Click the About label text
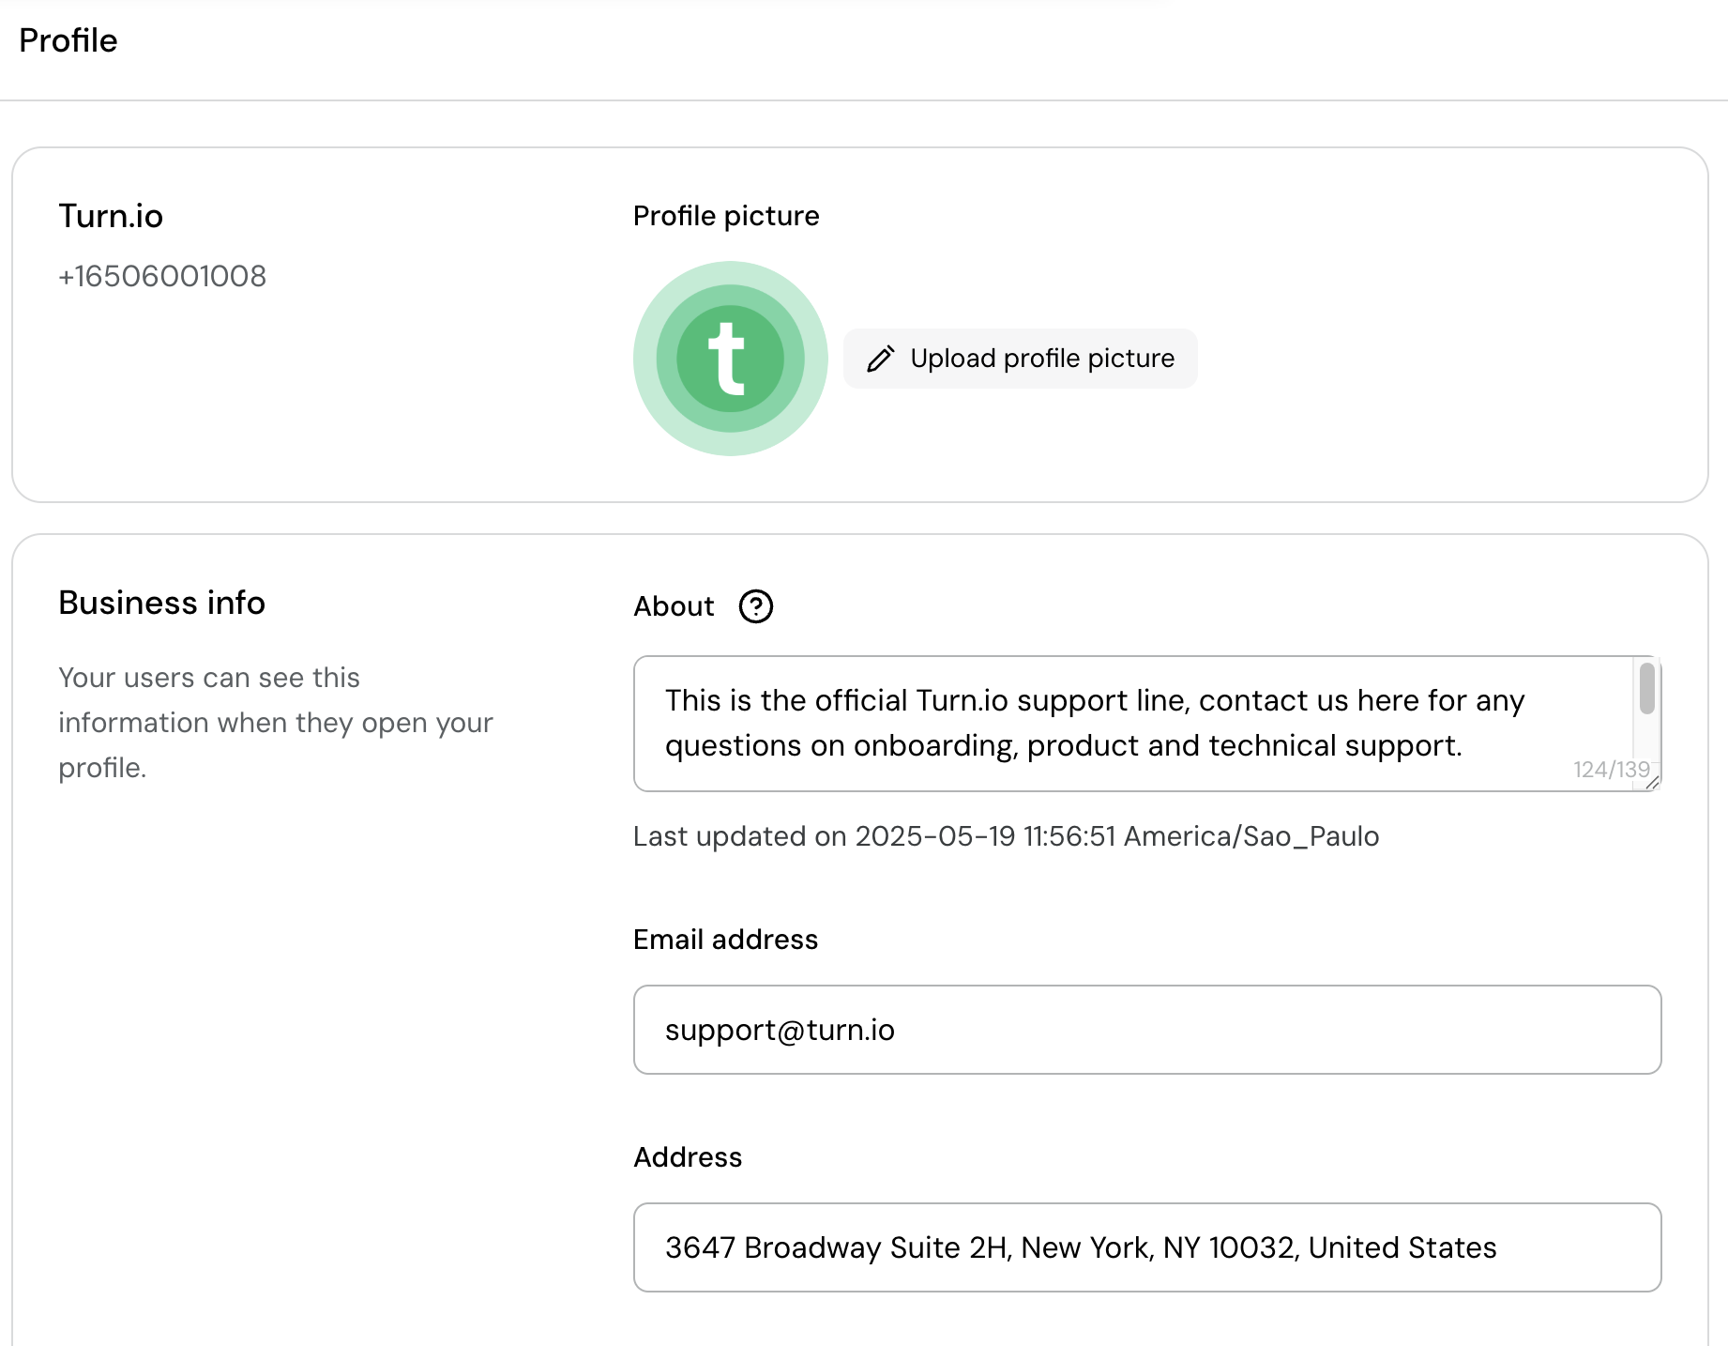The height and width of the screenshot is (1346, 1728). point(674,606)
